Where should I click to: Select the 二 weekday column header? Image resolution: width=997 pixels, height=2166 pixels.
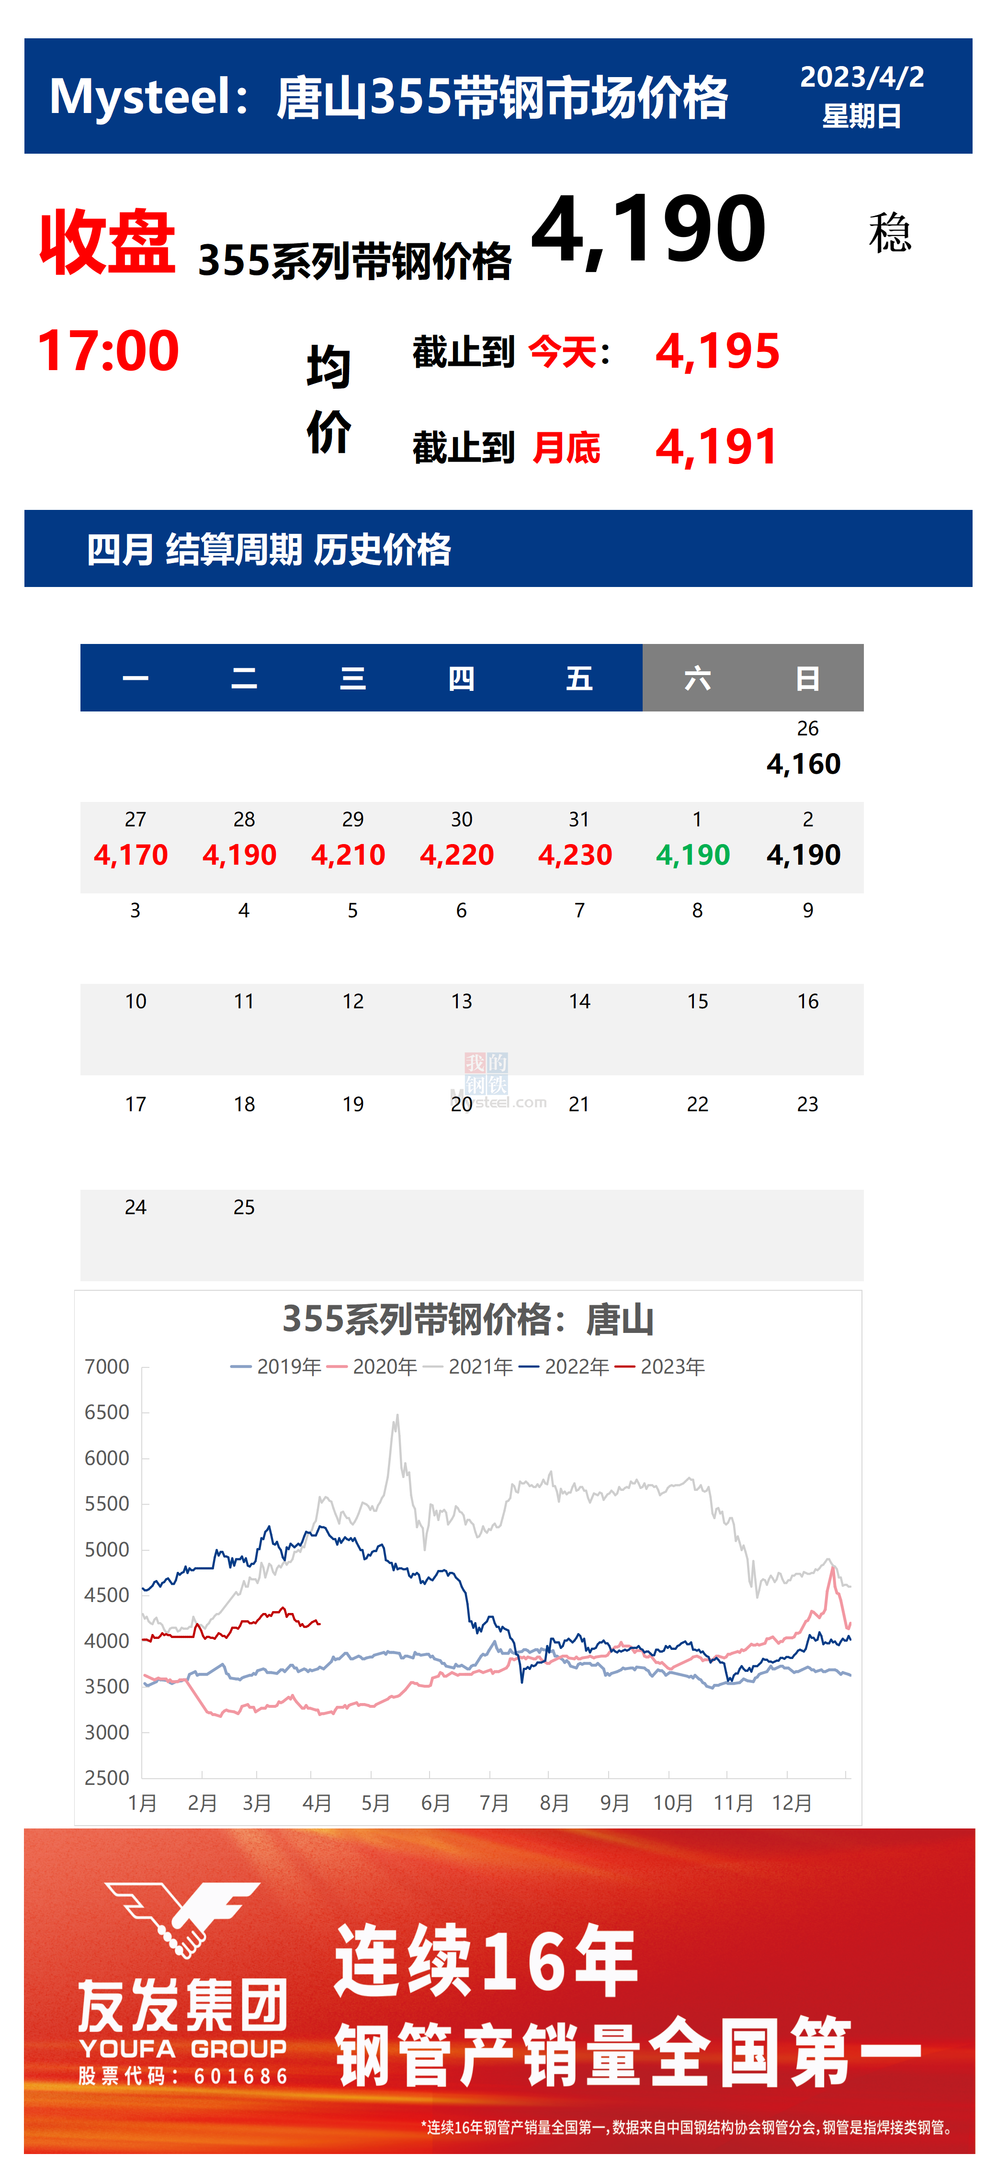pyautogui.click(x=244, y=678)
